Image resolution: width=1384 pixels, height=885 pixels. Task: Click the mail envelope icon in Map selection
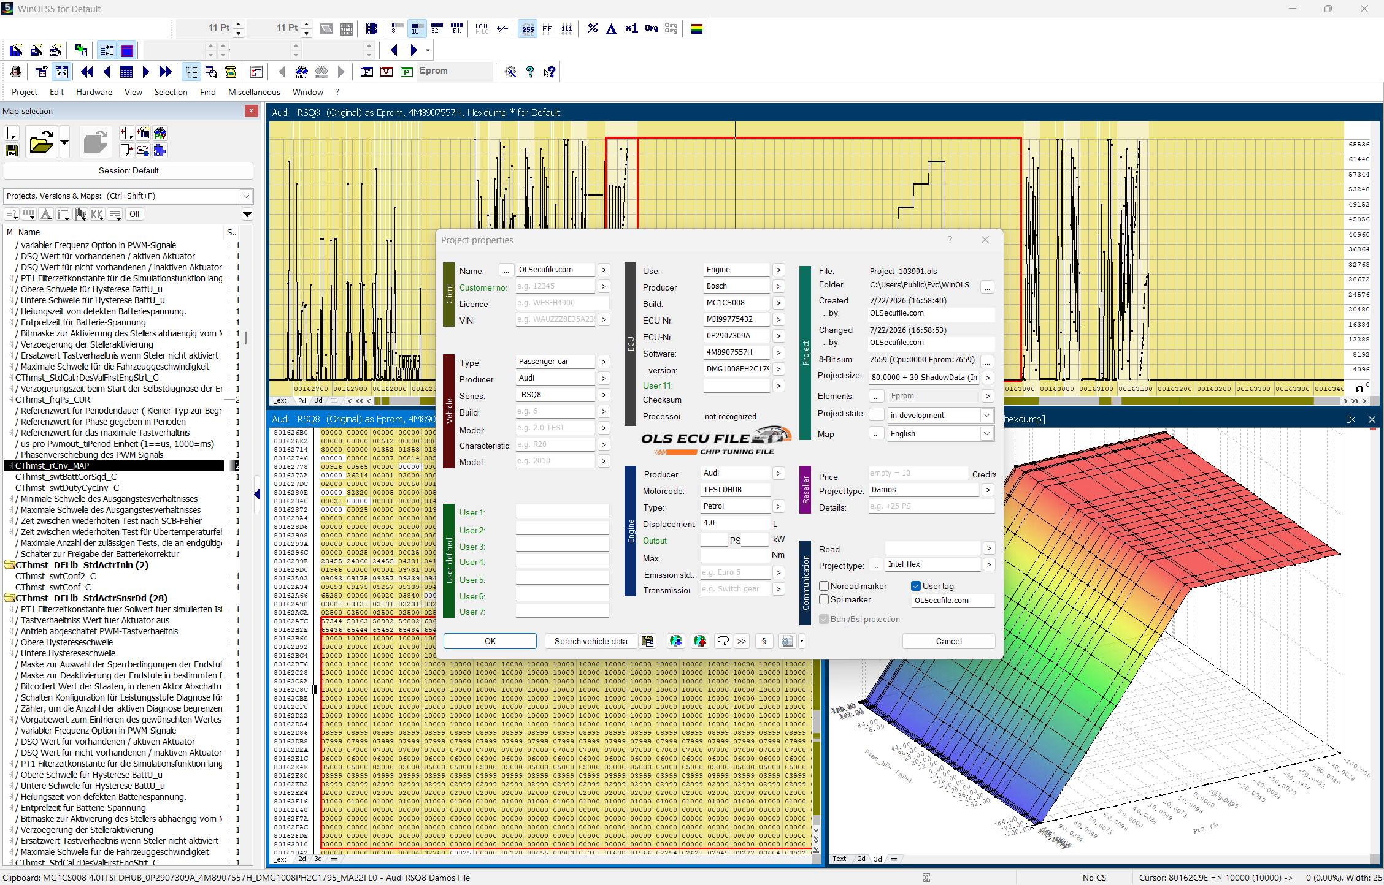tap(143, 150)
